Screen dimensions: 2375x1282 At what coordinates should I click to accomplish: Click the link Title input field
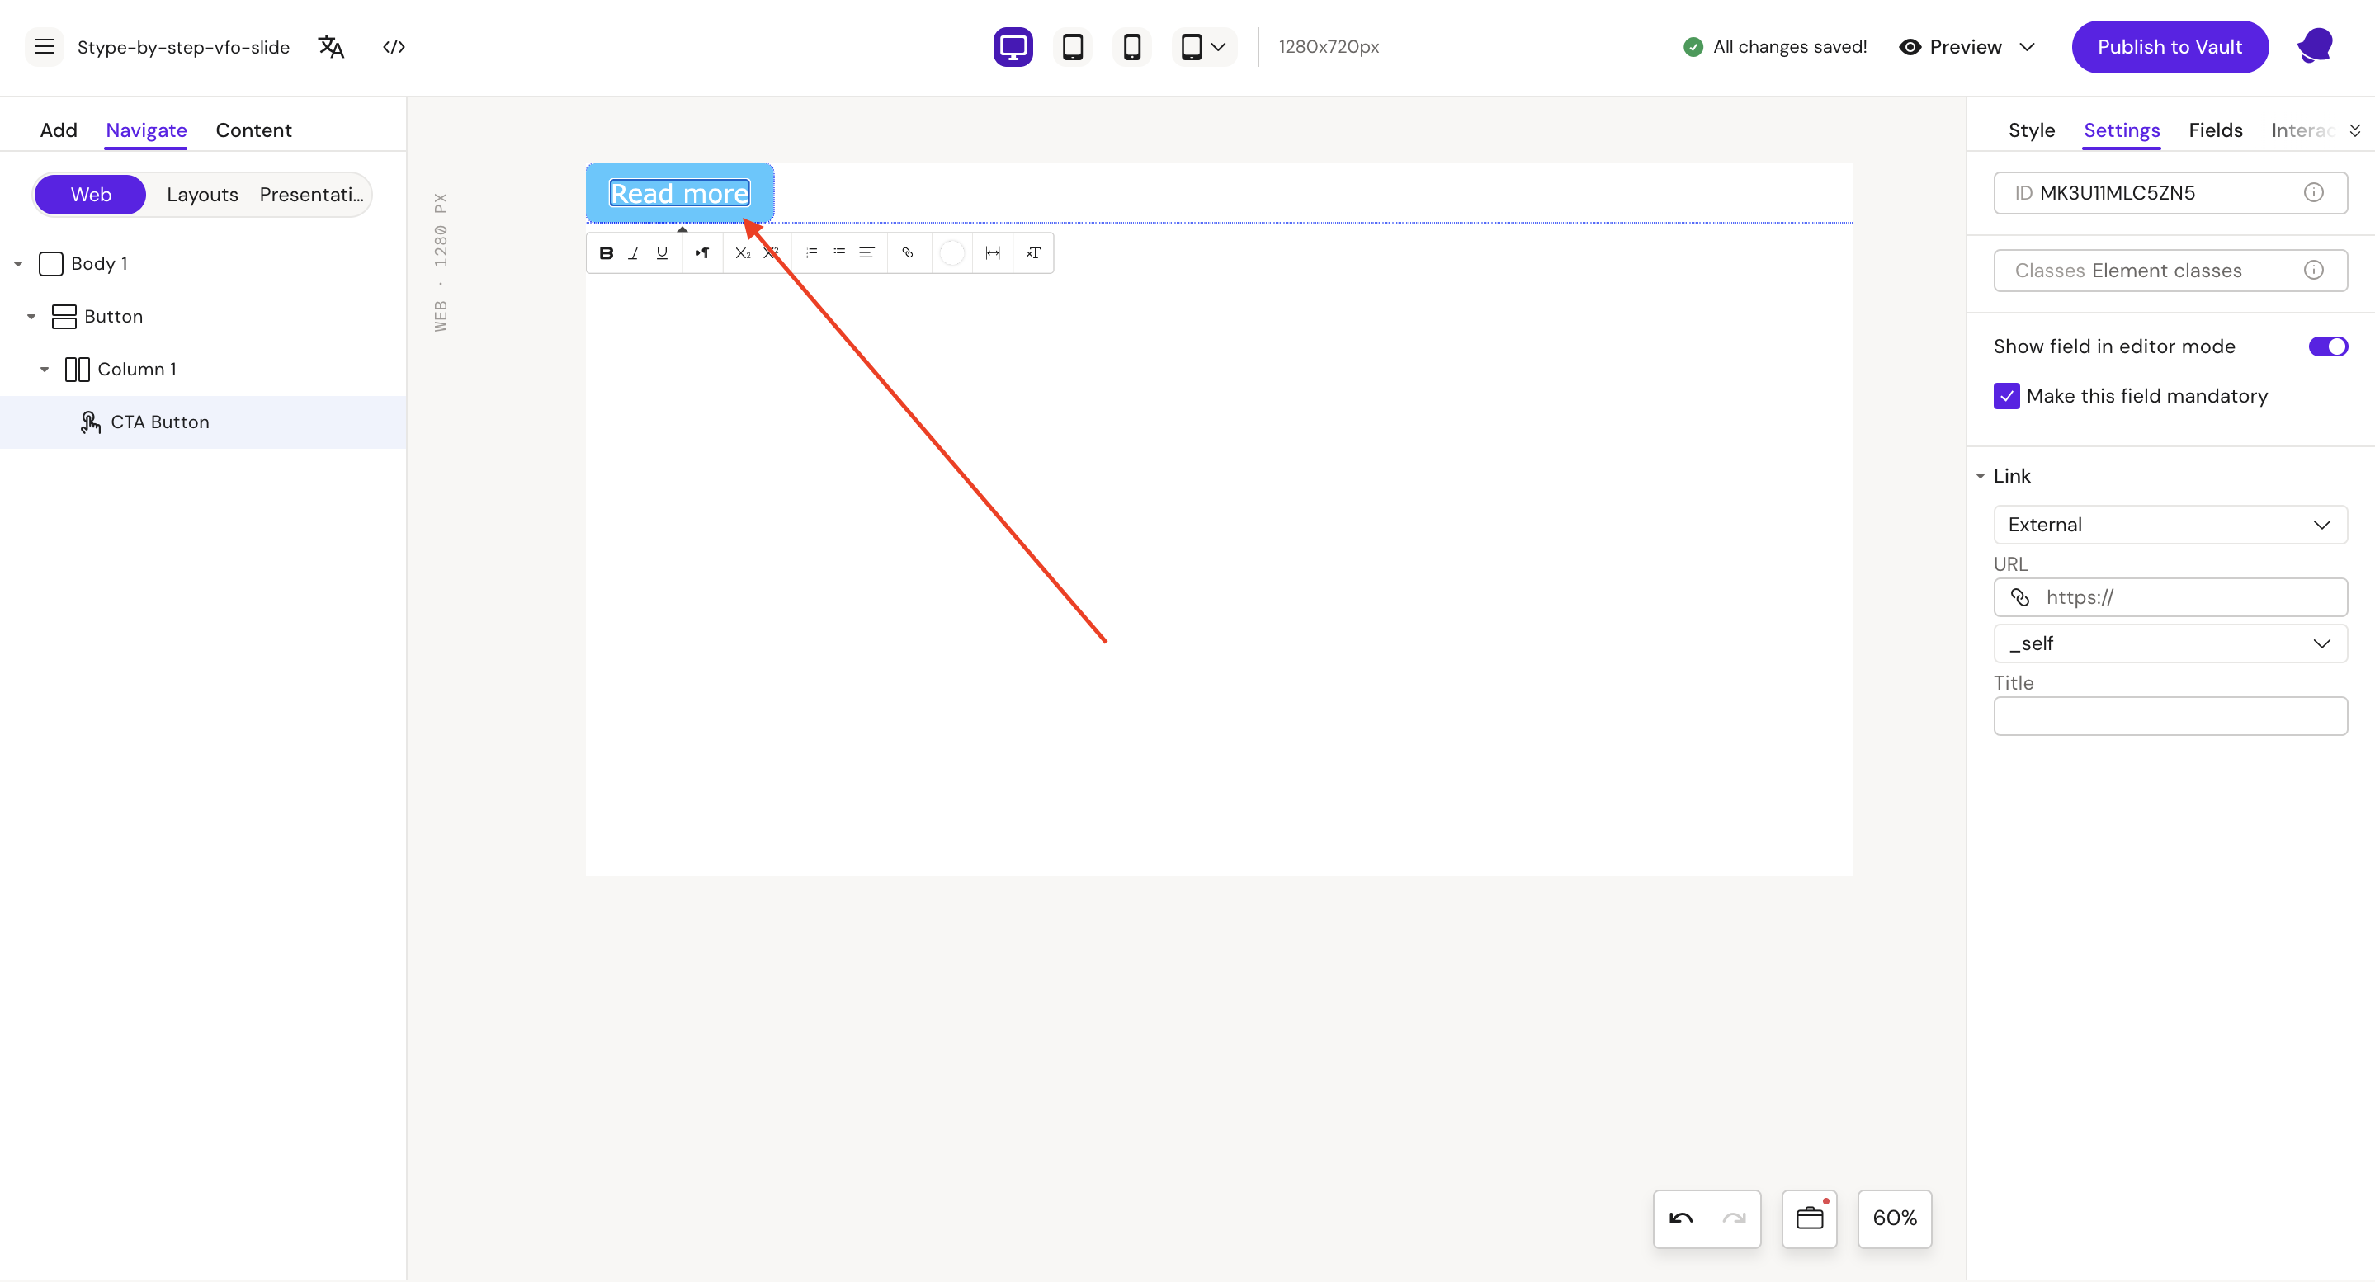pyautogui.click(x=2170, y=716)
